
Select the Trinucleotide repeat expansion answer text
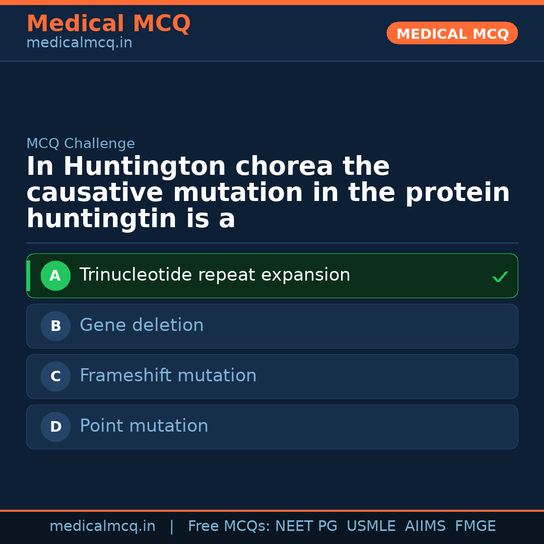point(215,275)
